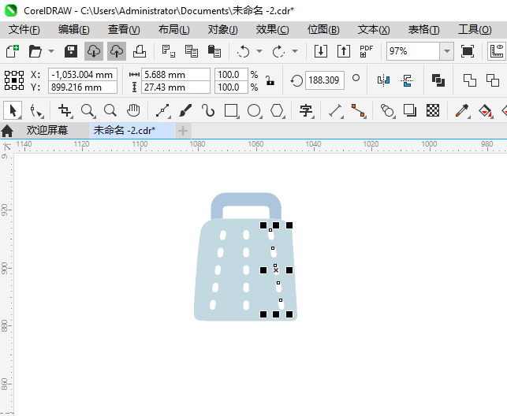Screen dimensions: 507x416
Task: Select the Text tool
Action: coord(306,111)
